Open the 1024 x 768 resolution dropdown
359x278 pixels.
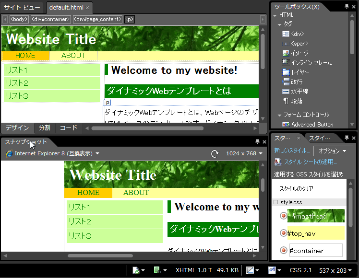pyautogui.click(x=261, y=153)
